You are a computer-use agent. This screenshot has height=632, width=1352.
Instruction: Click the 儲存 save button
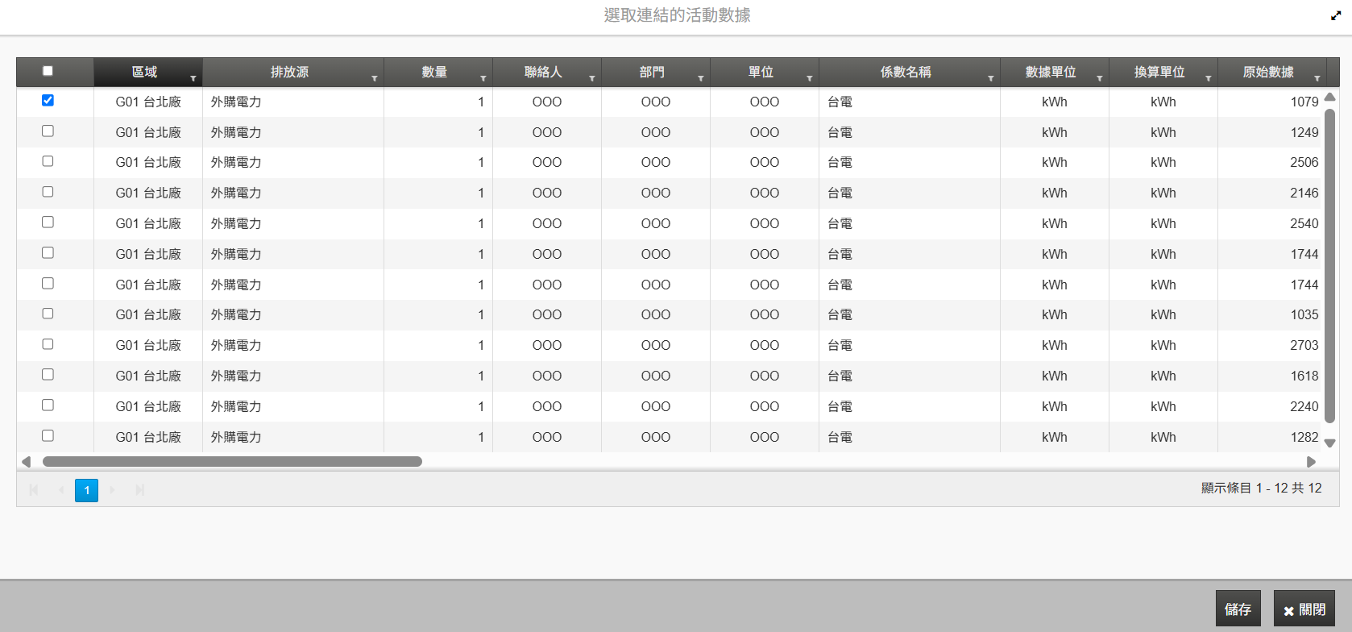pyautogui.click(x=1238, y=609)
